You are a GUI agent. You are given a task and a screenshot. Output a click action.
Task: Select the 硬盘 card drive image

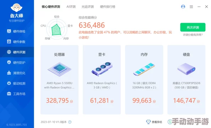click(186, 69)
